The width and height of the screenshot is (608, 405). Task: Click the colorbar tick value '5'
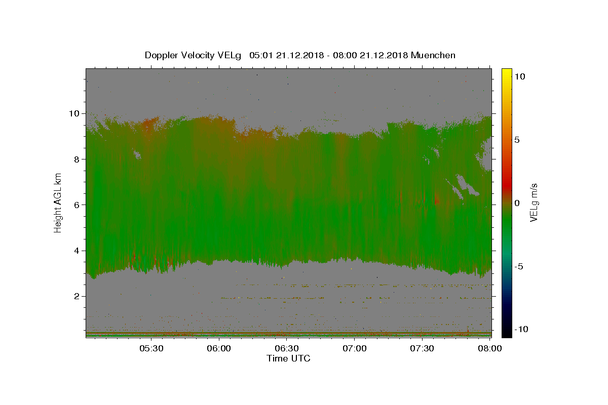click(517, 140)
